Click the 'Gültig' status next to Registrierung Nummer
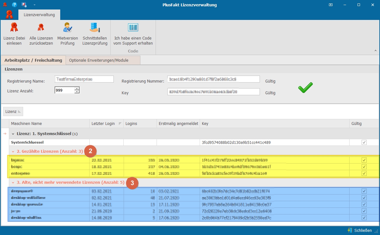 pyautogui.click(x=270, y=81)
